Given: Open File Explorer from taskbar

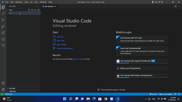Looking at the screenshot, I should click(88, 99).
